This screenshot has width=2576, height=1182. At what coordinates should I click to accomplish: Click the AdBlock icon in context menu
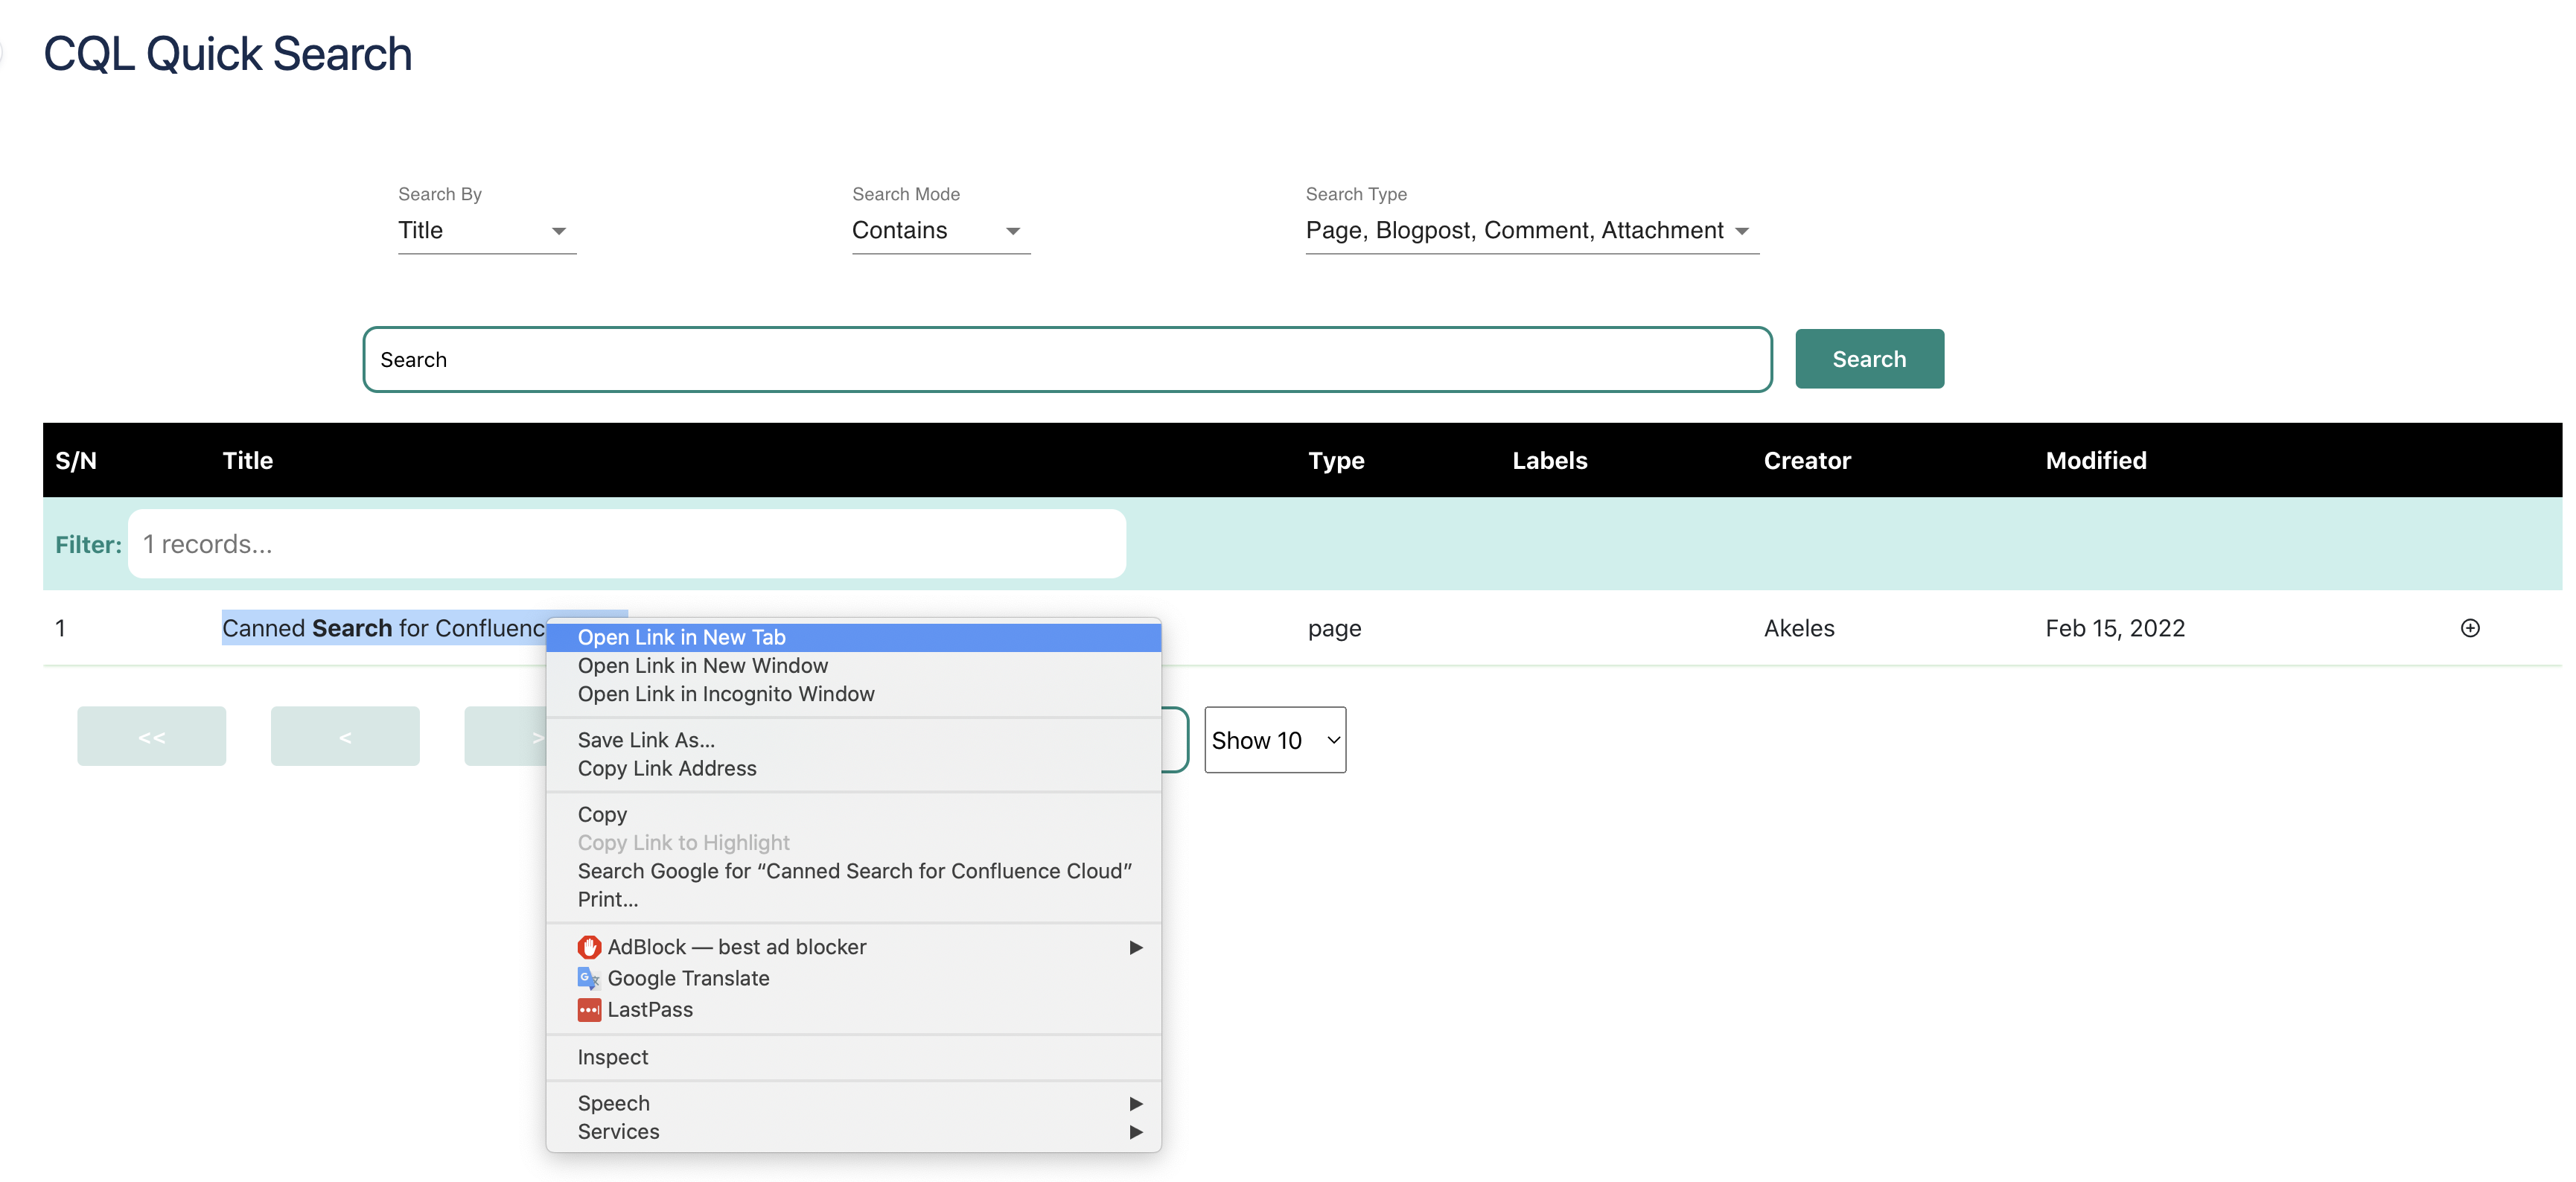pos(589,946)
